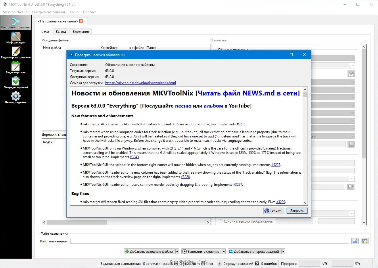Open the Инструмент слияния menu
Image resolution: width=378 pixels, height=268 pixels.
(x=49, y=12)
